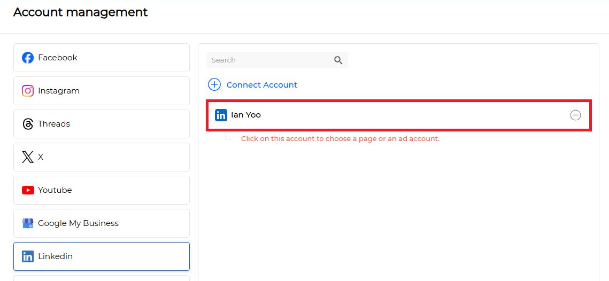Open the Facebook accounts tab
This screenshot has width=609, height=281.
click(x=102, y=58)
